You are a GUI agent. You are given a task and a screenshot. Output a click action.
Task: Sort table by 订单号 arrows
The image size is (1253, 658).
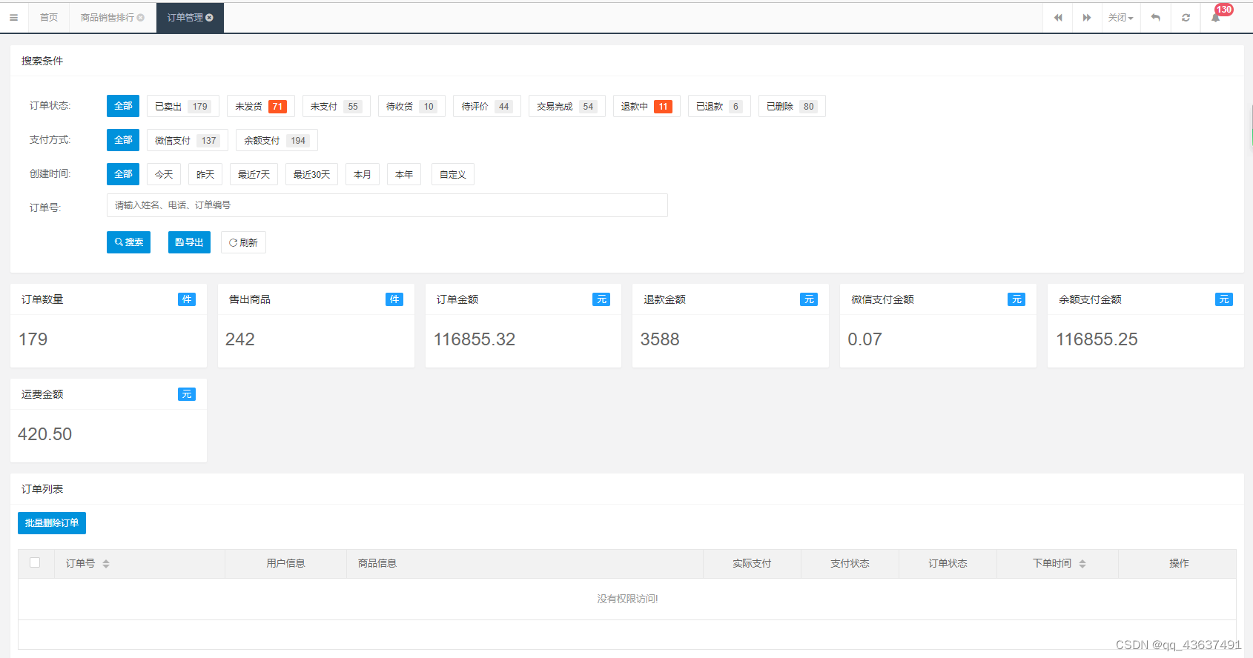pos(106,564)
